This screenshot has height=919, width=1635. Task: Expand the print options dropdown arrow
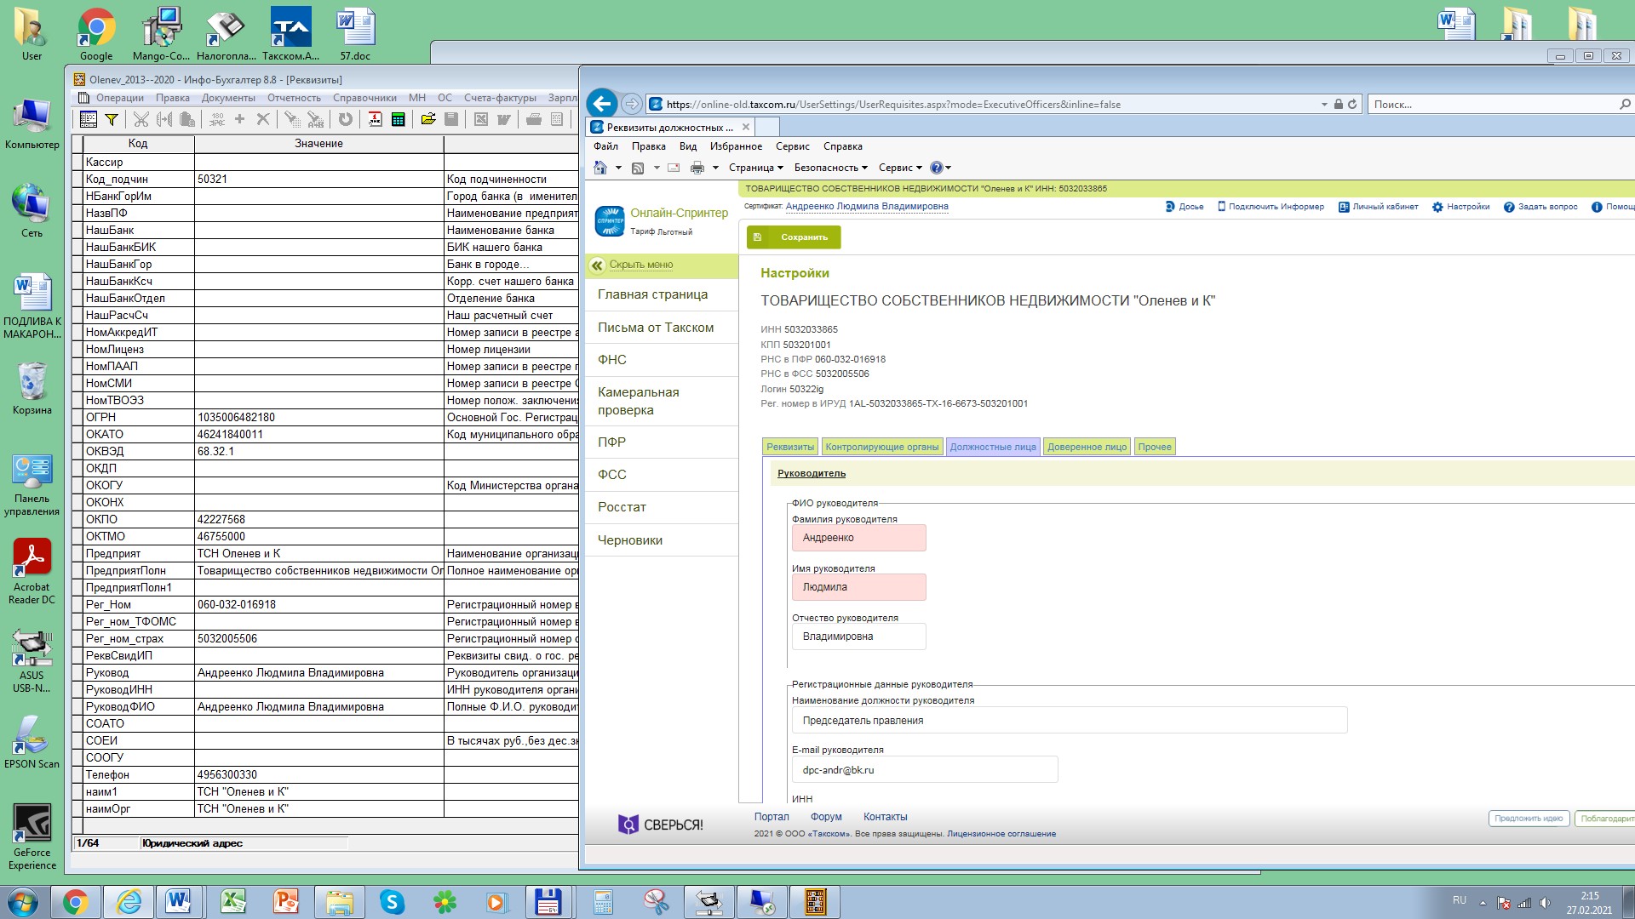[715, 168]
